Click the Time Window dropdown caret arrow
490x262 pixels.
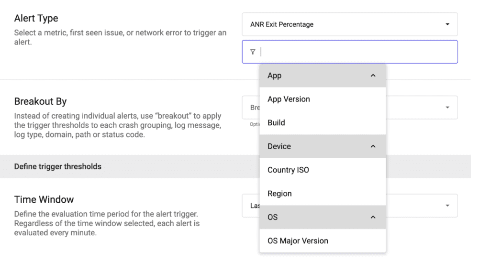click(x=447, y=206)
